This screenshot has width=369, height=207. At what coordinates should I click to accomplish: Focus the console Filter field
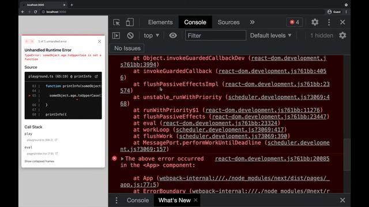click(215, 36)
